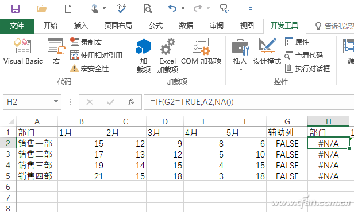Screen dimensions: 354x212
Task: Start Record Macro (录制宏)
Action: tap(86, 42)
